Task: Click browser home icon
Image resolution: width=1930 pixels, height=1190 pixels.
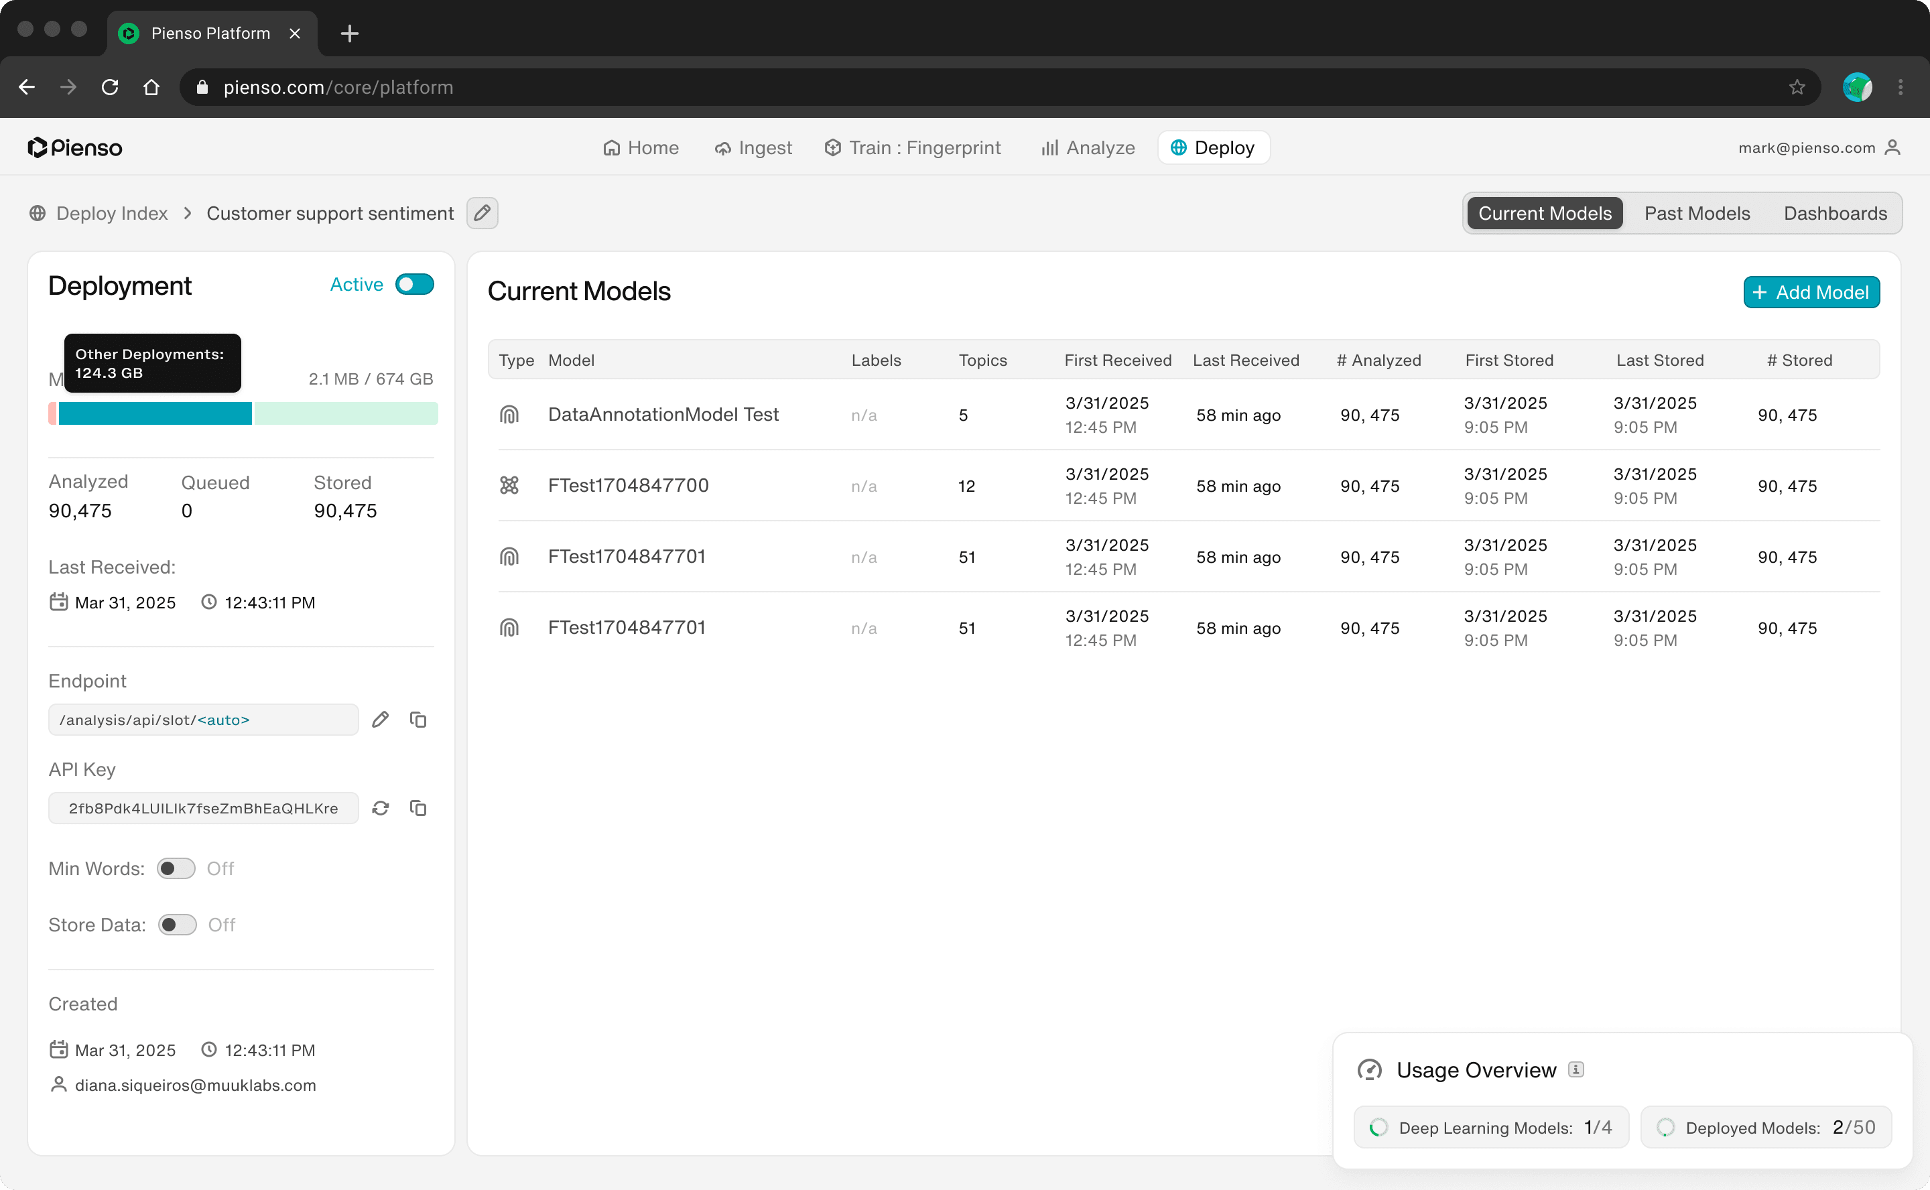Action: tap(151, 87)
